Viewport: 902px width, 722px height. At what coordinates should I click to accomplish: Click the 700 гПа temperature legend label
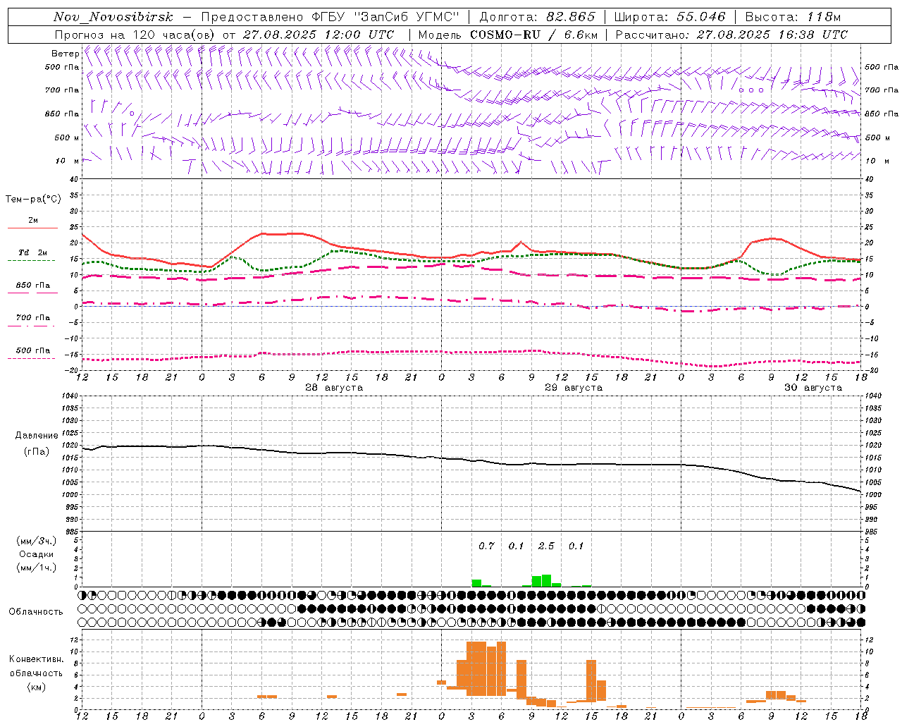click(33, 318)
